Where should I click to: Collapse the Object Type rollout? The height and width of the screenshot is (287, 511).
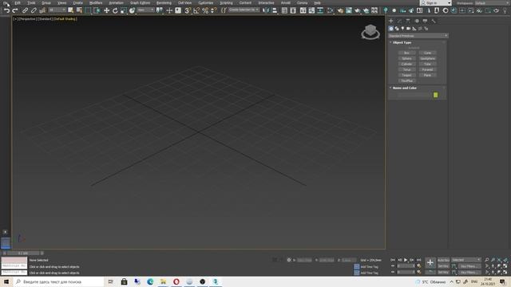coord(402,42)
